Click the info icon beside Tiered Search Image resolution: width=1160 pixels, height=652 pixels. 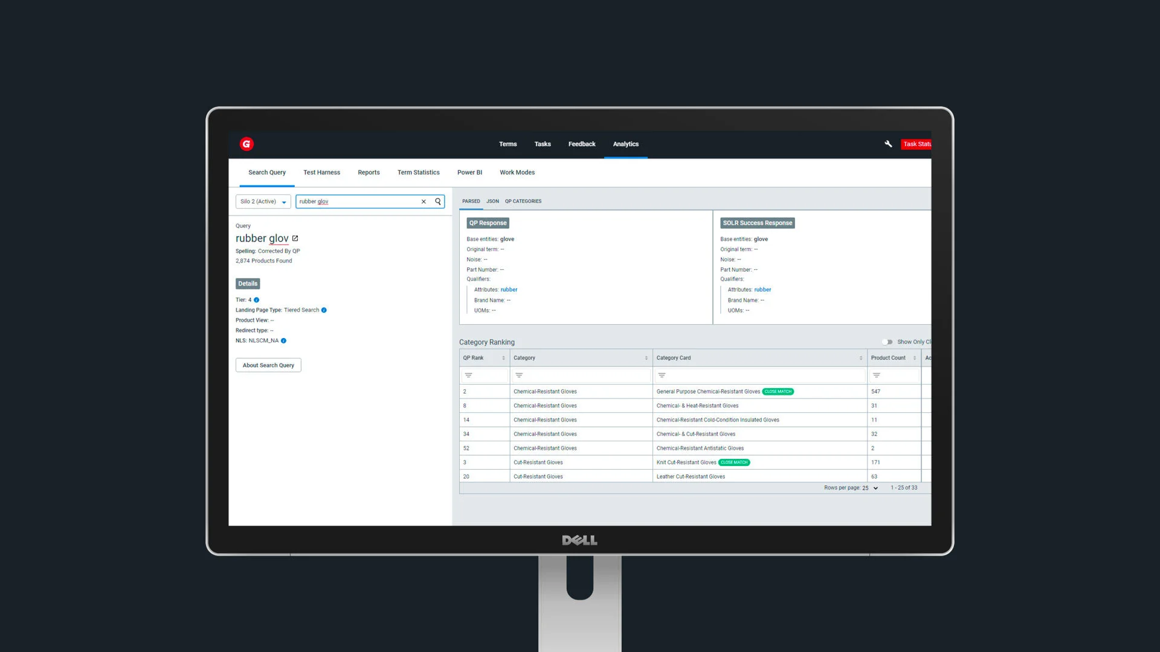[324, 310]
